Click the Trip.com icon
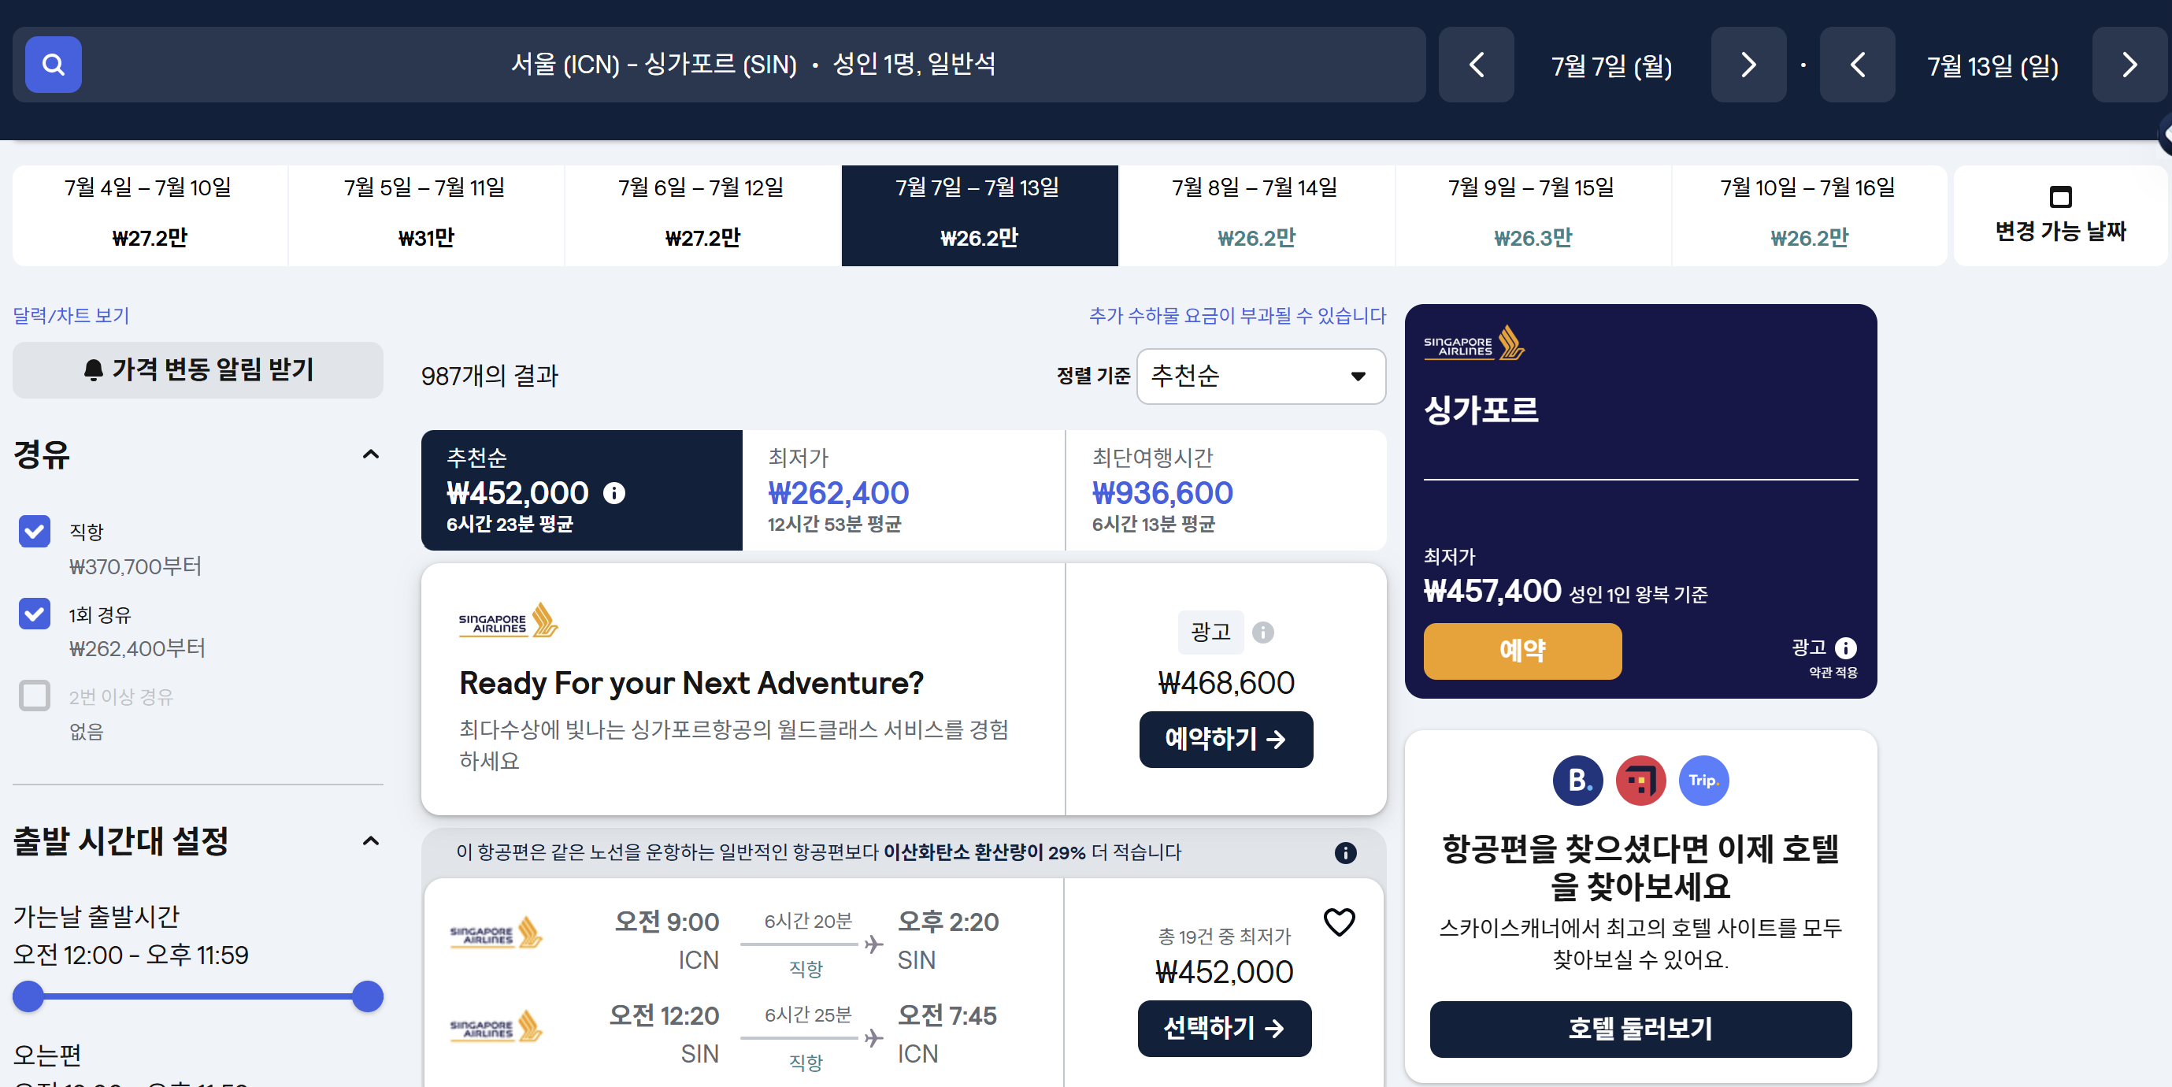The height and width of the screenshot is (1087, 2172). point(1703,780)
